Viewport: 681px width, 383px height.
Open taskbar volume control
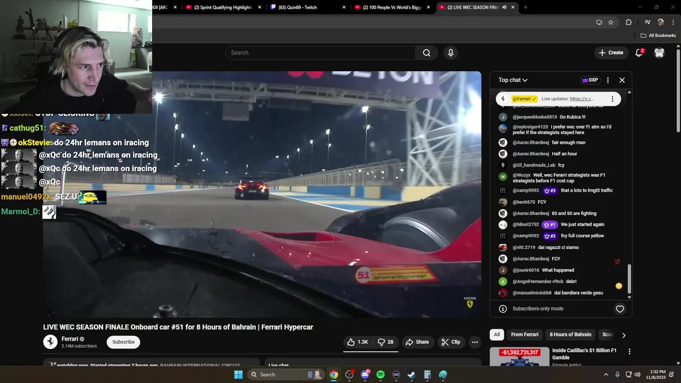click(x=637, y=374)
